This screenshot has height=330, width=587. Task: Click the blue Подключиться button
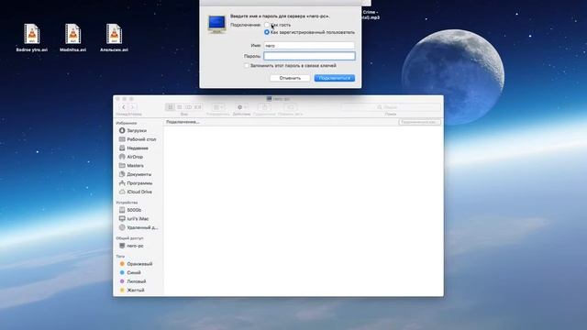point(334,78)
